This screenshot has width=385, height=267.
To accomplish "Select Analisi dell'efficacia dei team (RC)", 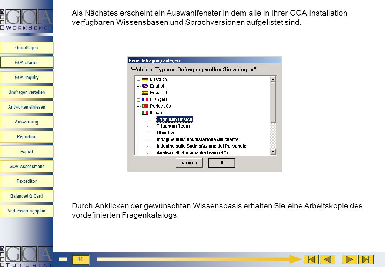I will point(192,152).
